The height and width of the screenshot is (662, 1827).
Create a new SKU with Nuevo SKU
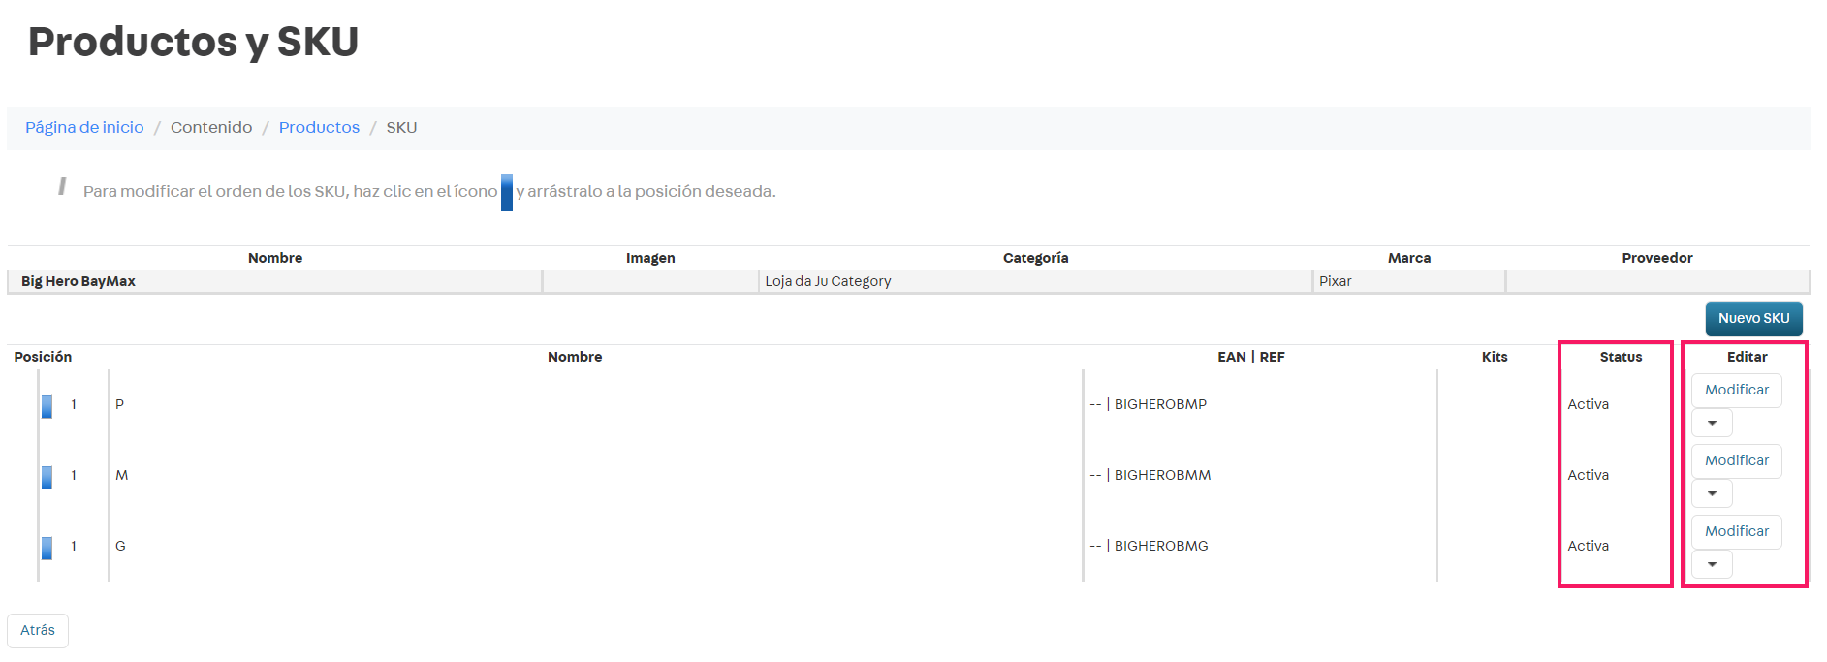(x=1753, y=319)
